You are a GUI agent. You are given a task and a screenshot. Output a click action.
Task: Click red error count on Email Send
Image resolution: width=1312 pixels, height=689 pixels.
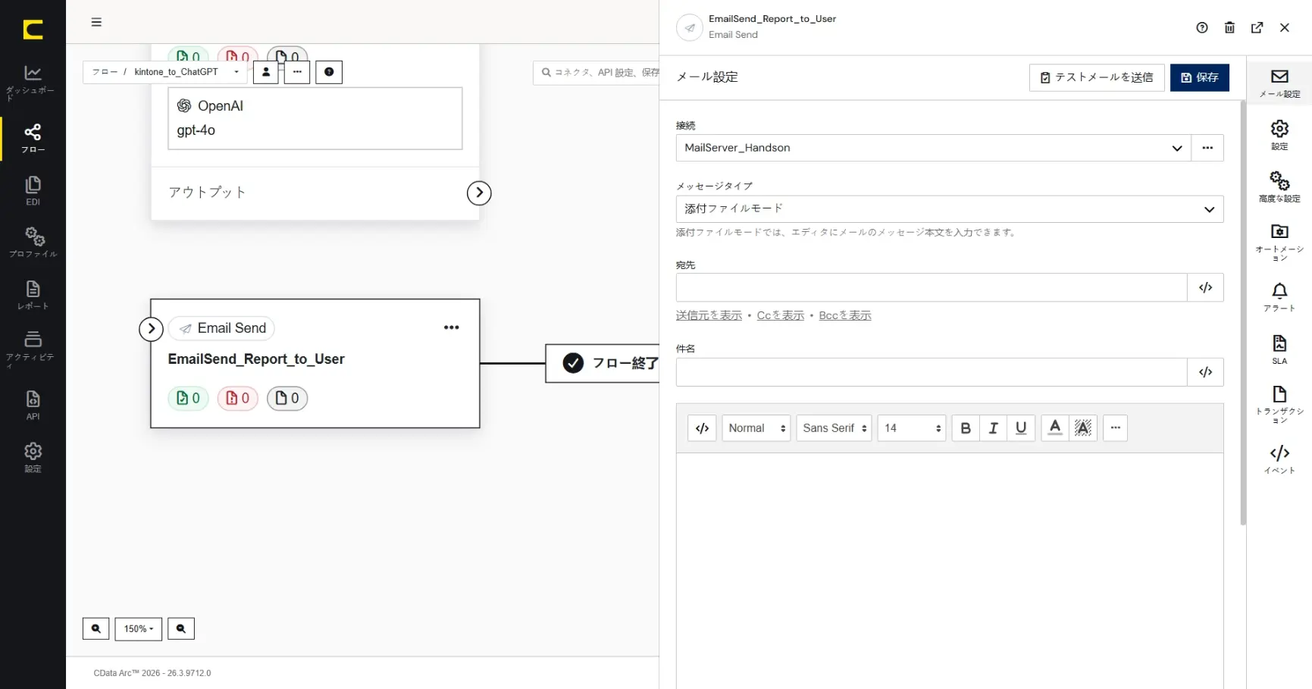pyautogui.click(x=238, y=398)
